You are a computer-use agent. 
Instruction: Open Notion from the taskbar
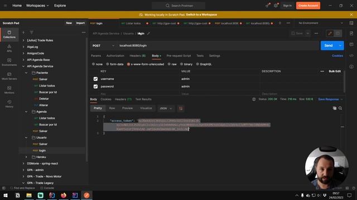17,195
